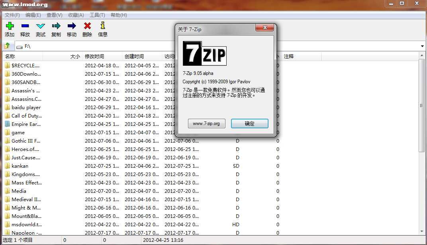Click the green 添加 (Add) plus icon
427x245 pixels.
point(10,26)
